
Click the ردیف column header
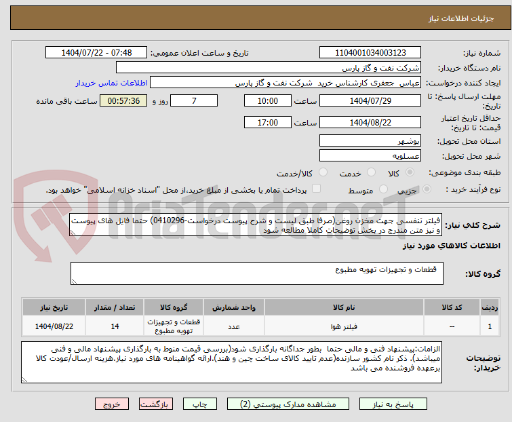pos(490,307)
